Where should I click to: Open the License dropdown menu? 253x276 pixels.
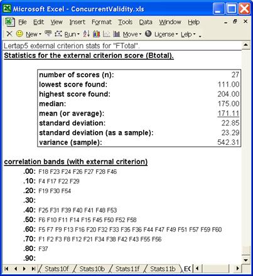click(166, 34)
